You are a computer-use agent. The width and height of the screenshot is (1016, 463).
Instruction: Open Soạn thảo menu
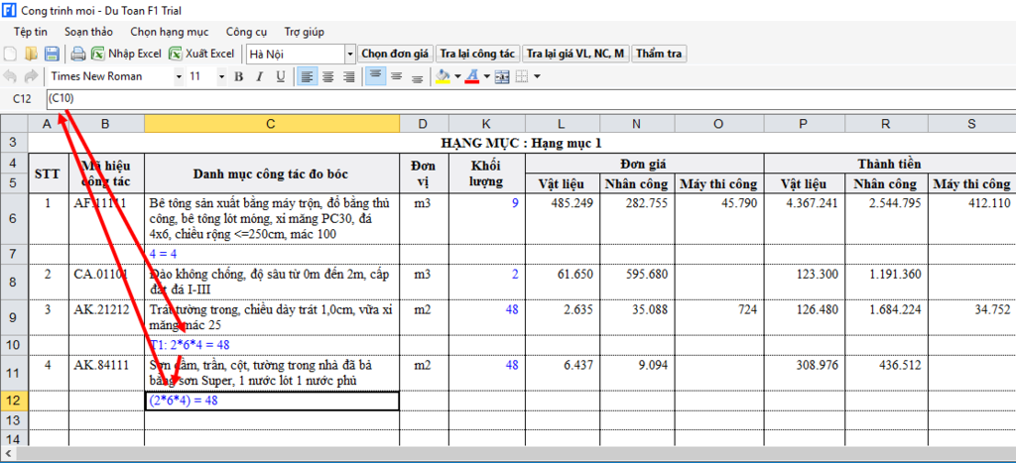[88, 32]
